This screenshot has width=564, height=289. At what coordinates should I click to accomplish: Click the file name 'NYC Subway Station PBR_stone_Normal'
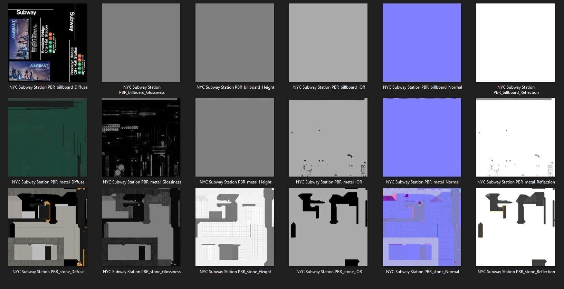click(x=422, y=272)
